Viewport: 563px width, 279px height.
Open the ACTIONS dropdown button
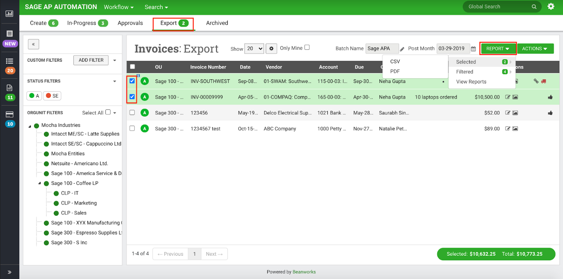pyautogui.click(x=535, y=49)
